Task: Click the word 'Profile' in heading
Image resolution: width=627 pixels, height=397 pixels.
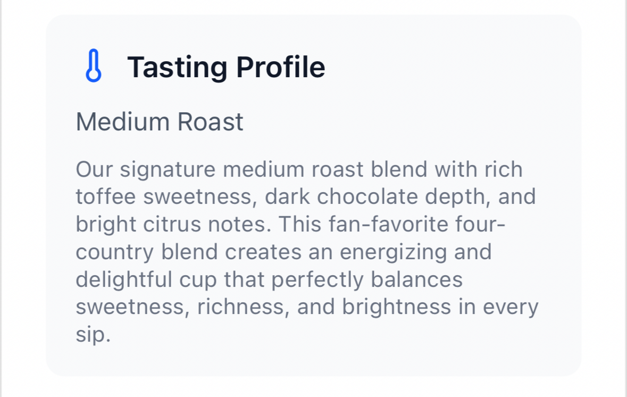Action: tap(281, 67)
